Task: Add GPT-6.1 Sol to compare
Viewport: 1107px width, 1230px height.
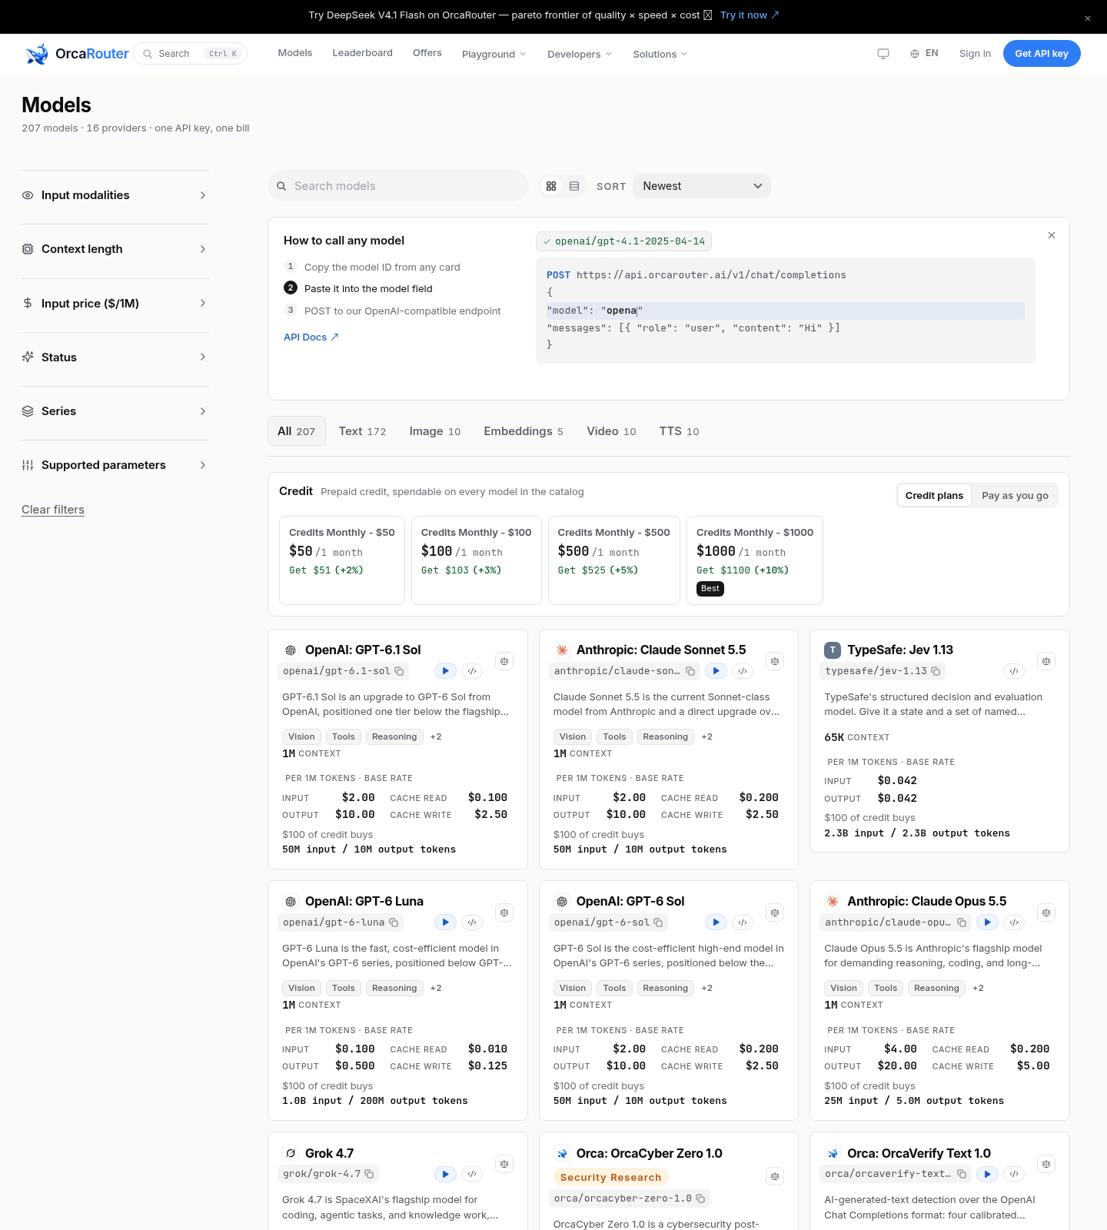Action: (504, 661)
